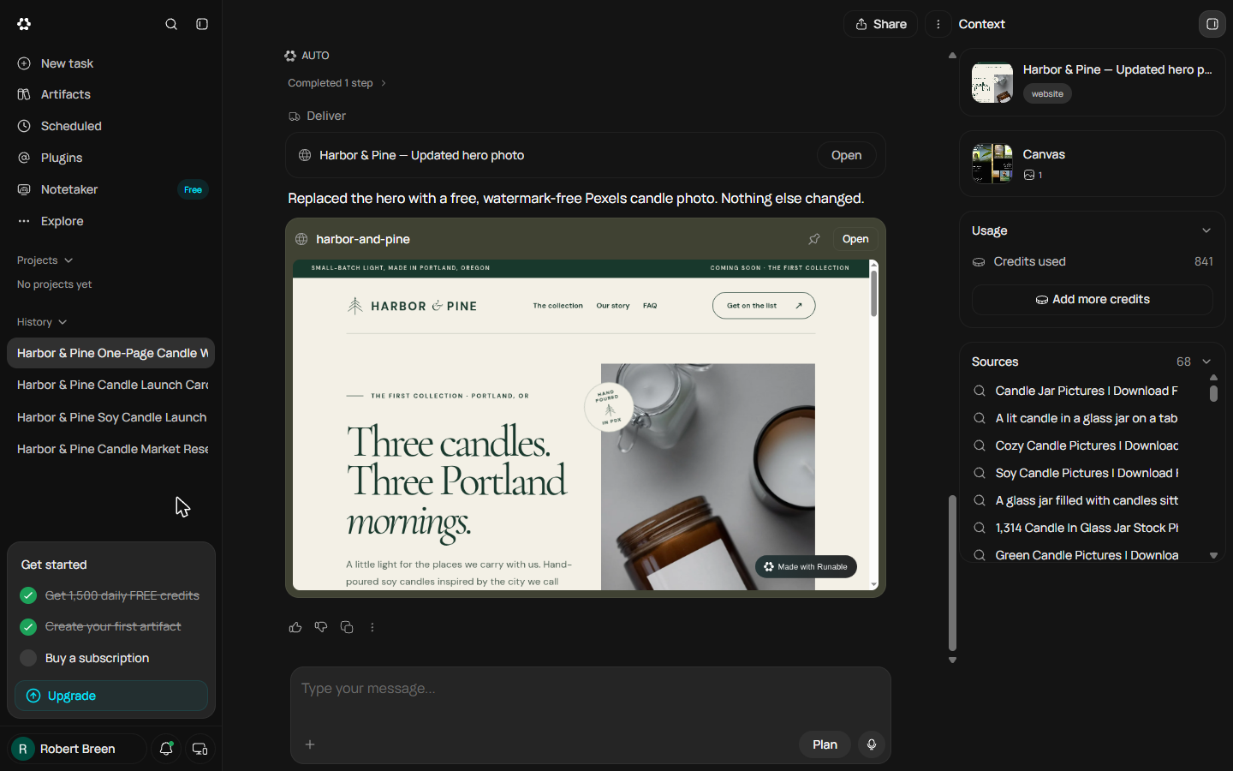Viewport: 1233px width, 771px height.
Task: Copy the response with the copy icon
Action: click(347, 627)
